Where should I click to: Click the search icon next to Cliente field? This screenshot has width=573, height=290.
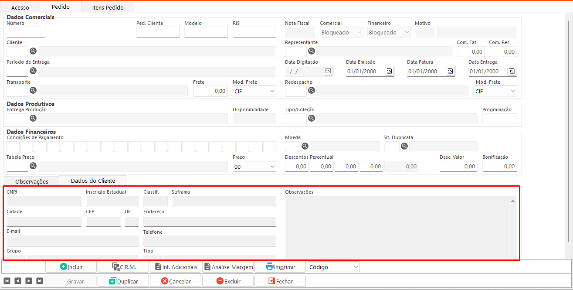click(x=33, y=51)
